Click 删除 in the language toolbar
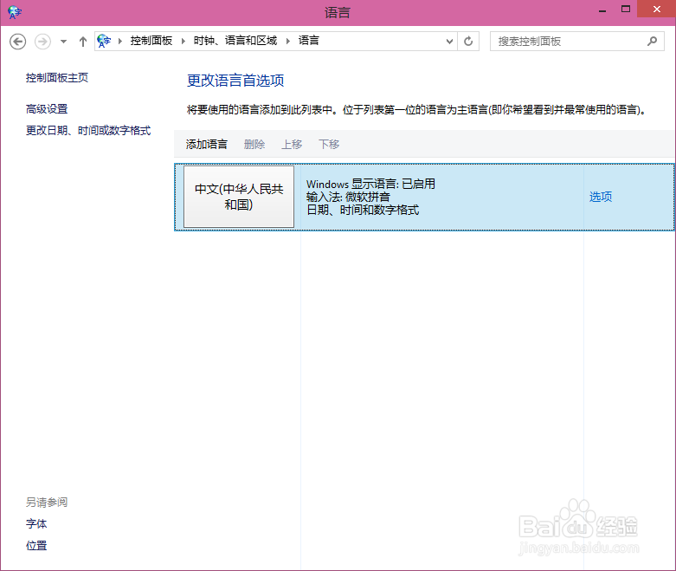676x571 pixels. (x=254, y=144)
